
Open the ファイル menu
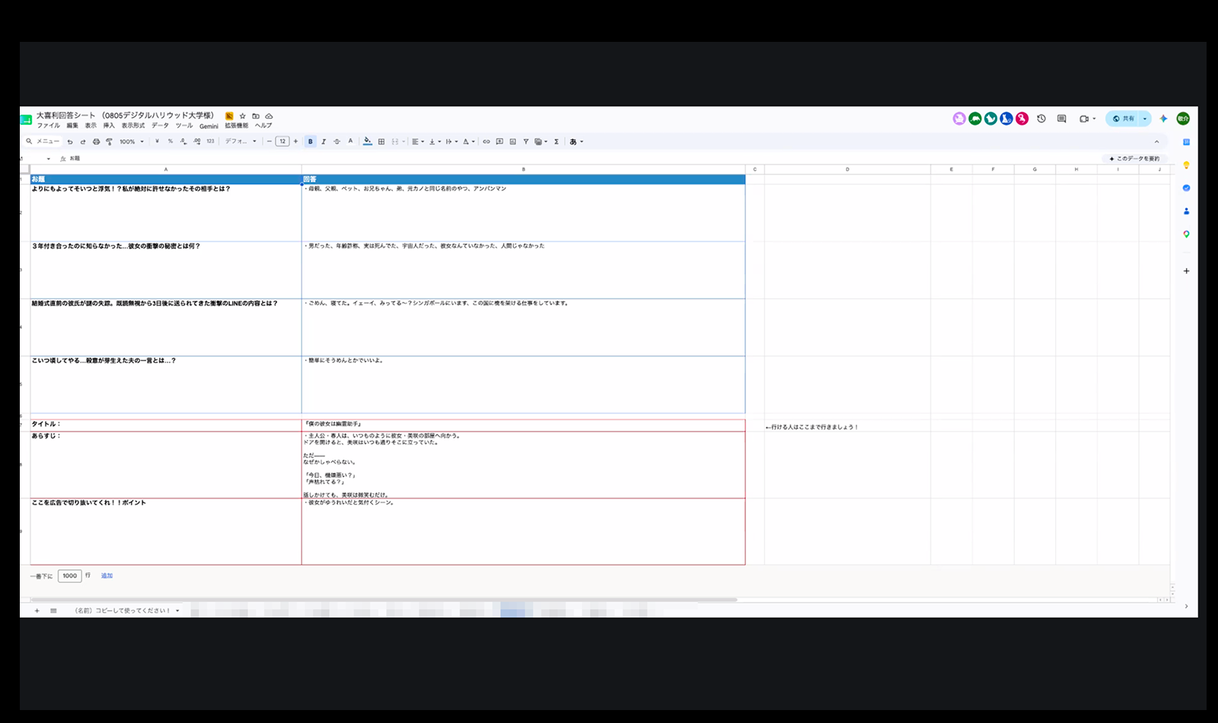49,126
